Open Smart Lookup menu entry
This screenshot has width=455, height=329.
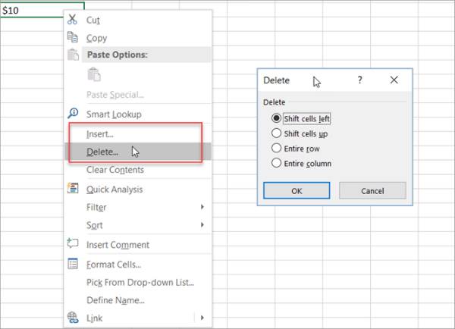[x=138, y=114]
